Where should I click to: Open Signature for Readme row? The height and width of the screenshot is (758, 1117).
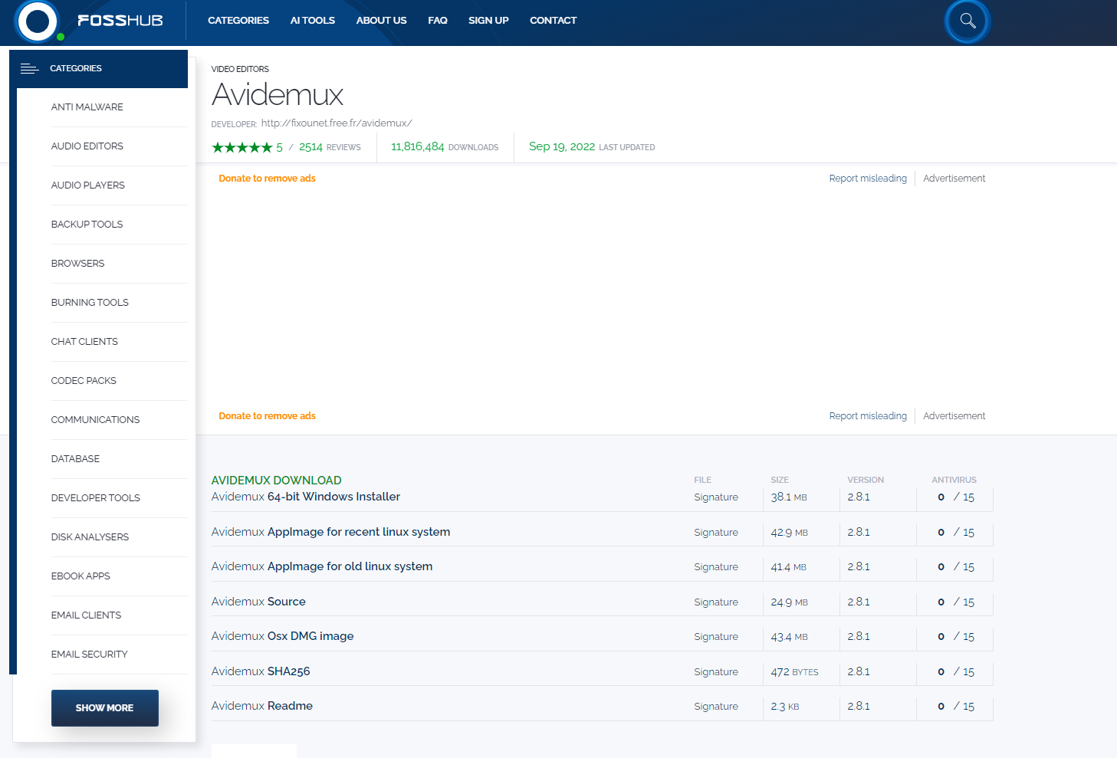716,707
